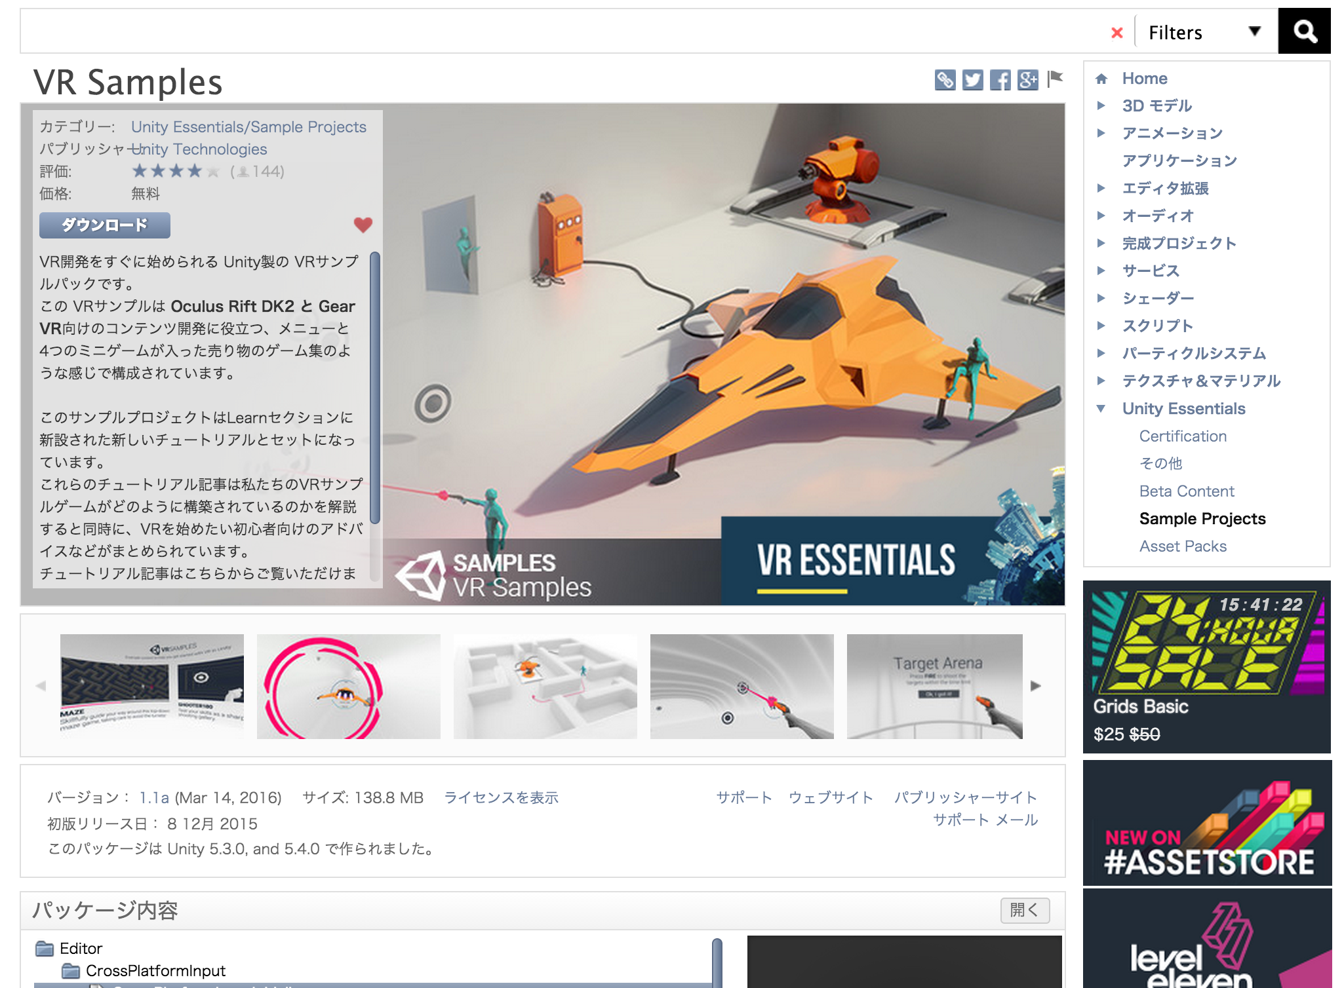
Task: Open the Unity Technologies publisher link
Action: click(x=199, y=149)
